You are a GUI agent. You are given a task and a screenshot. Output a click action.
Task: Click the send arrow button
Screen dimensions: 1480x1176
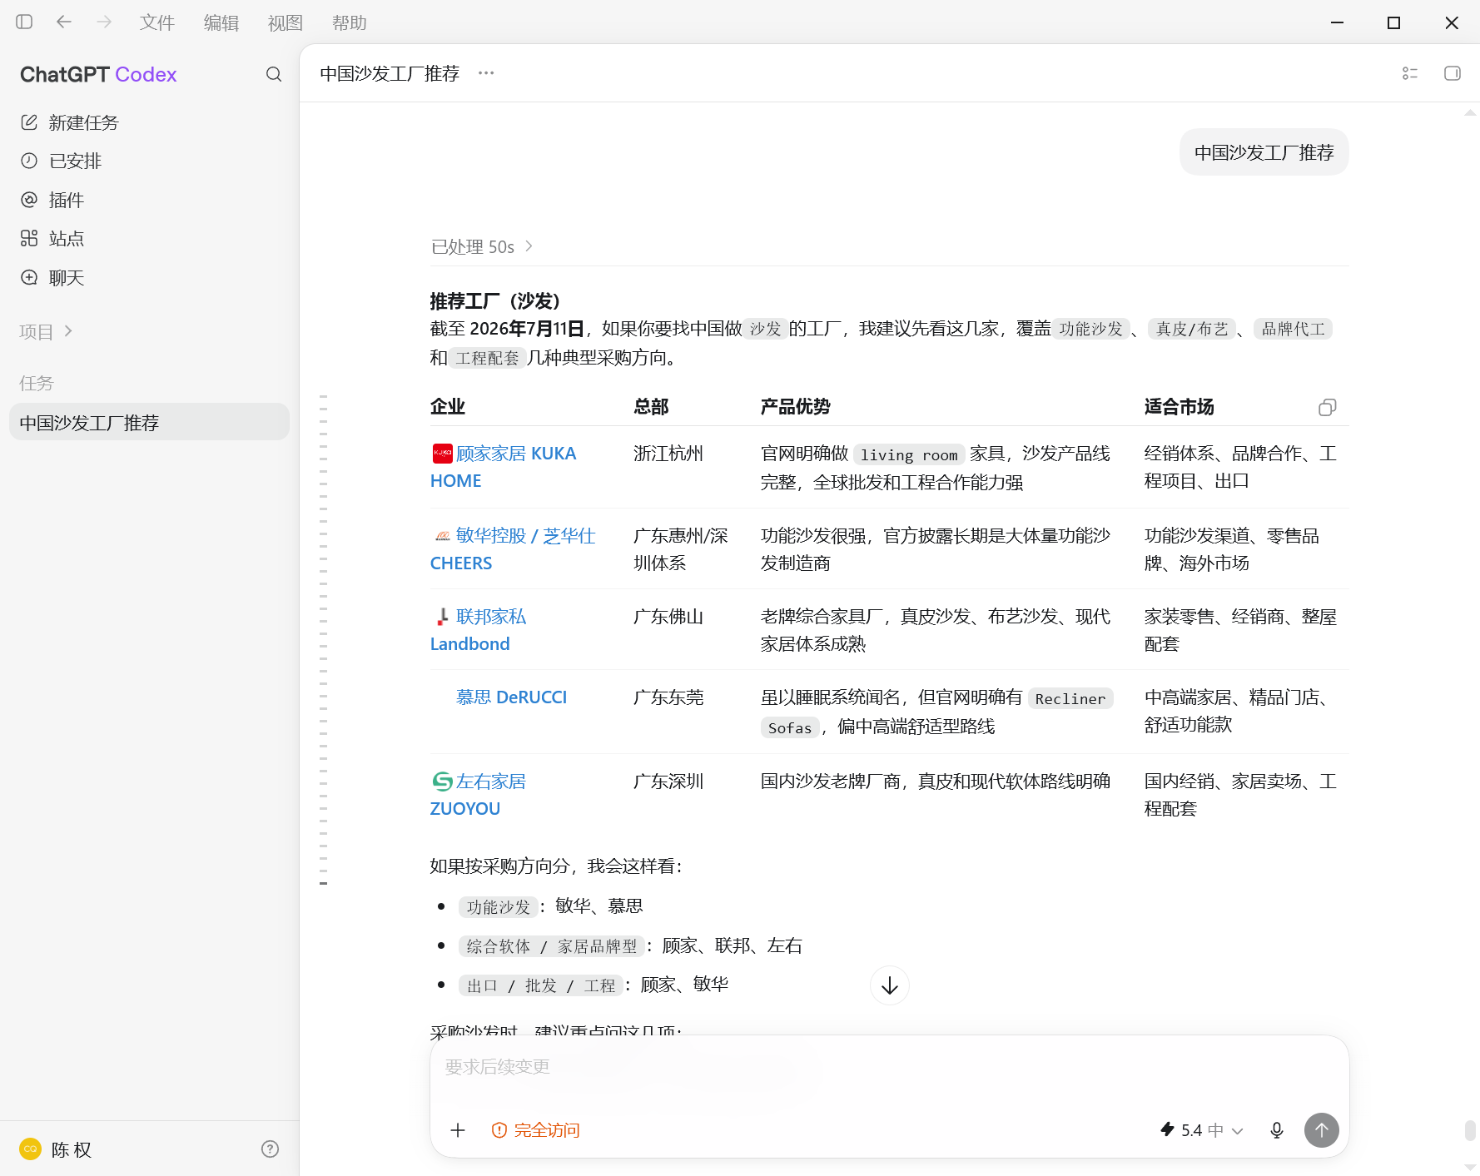click(1322, 1129)
